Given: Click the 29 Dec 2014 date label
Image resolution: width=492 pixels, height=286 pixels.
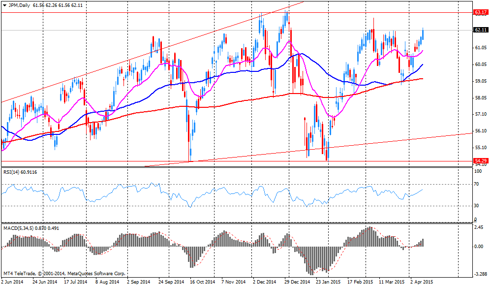Looking at the screenshot, I should point(297,282).
